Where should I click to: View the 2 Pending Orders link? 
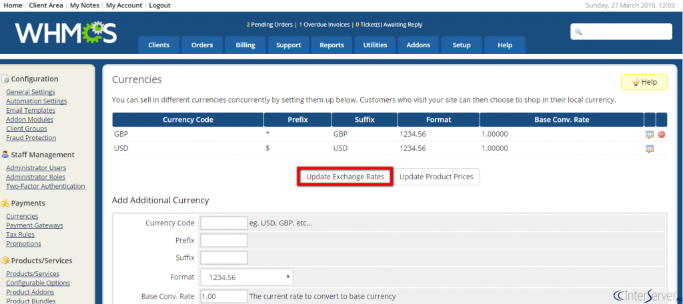pyautogui.click(x=269, y=25)
